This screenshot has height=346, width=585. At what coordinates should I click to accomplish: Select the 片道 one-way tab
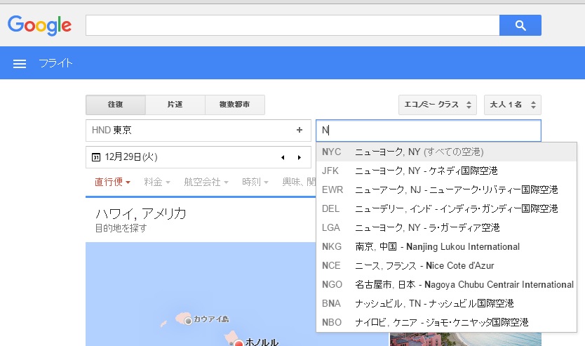175,105
